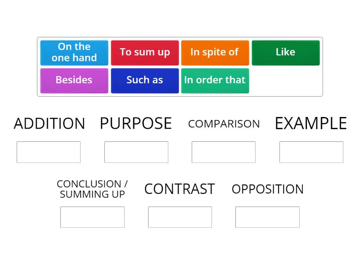The height and width of the screenshot is (270, 360).
Task: Select the blue 'On the one hand' tile
Action: point(74,53)
